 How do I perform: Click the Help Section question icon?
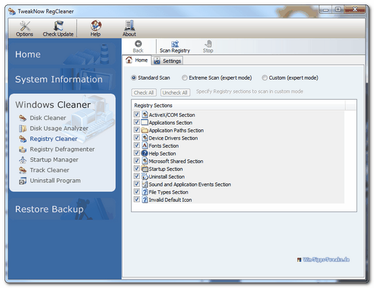(145, 153)
